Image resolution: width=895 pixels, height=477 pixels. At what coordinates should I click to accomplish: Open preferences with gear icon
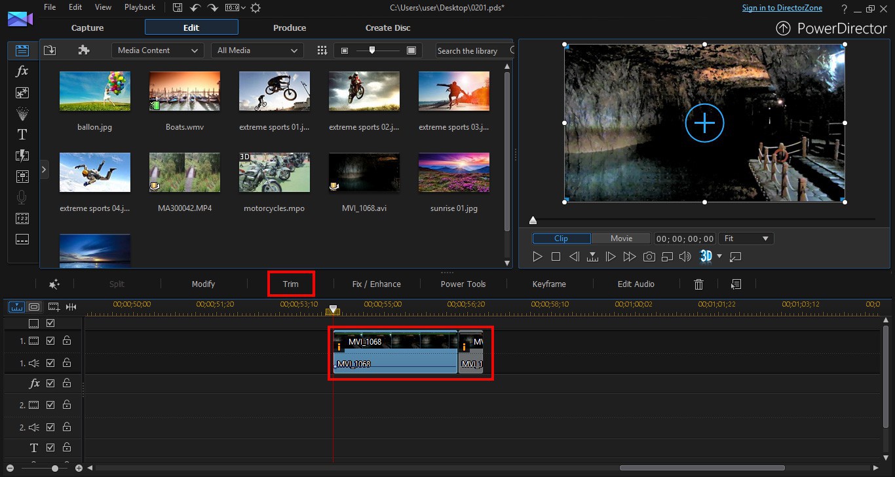coord(256,8)
